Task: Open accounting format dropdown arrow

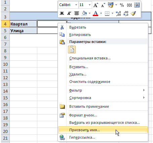Action: point(116,5)
